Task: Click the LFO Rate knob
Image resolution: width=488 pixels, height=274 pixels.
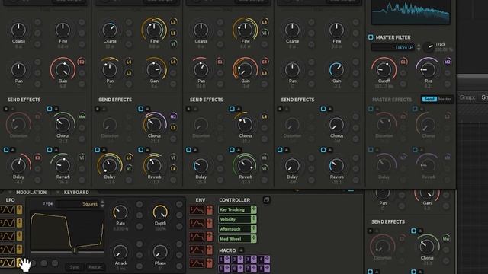Action: tap(120, 212)
